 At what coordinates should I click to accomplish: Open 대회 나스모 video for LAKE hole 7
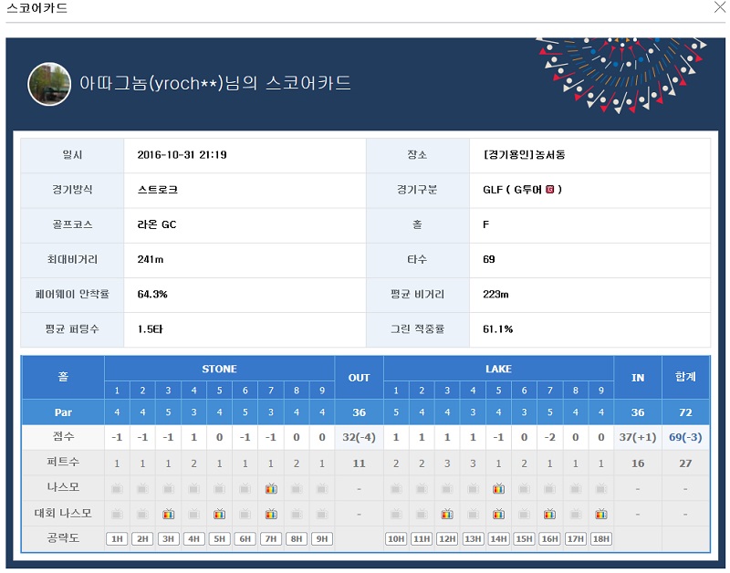[x=550, y=514]
